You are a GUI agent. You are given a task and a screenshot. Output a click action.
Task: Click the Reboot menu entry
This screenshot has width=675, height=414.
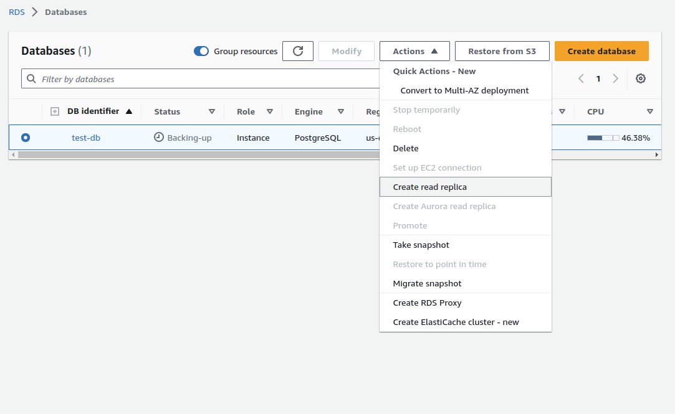(x=466, y=129)
